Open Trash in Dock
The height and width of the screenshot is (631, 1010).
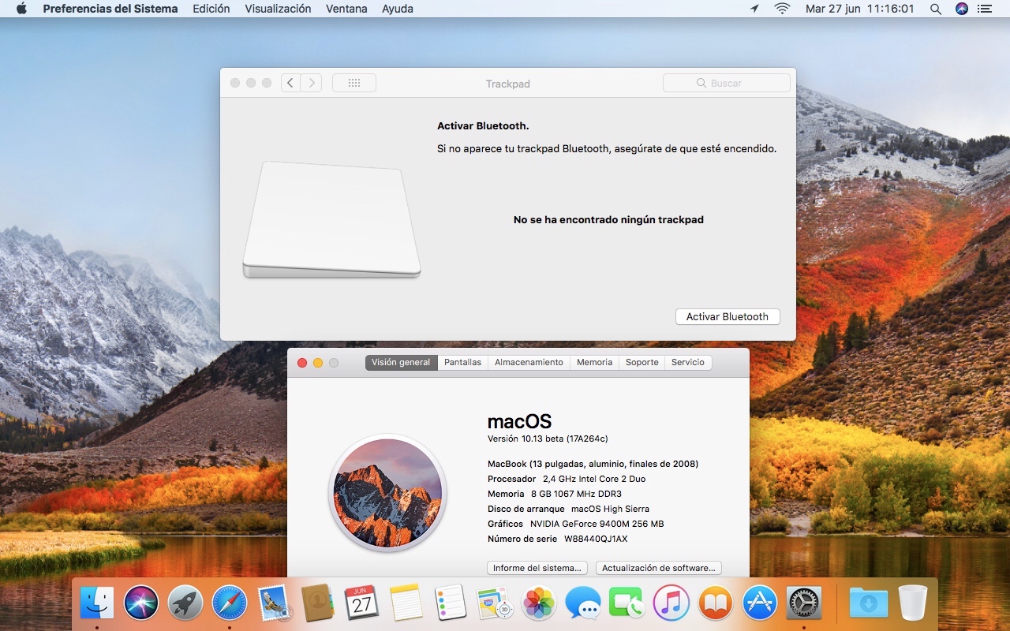(x=913, y=603)
